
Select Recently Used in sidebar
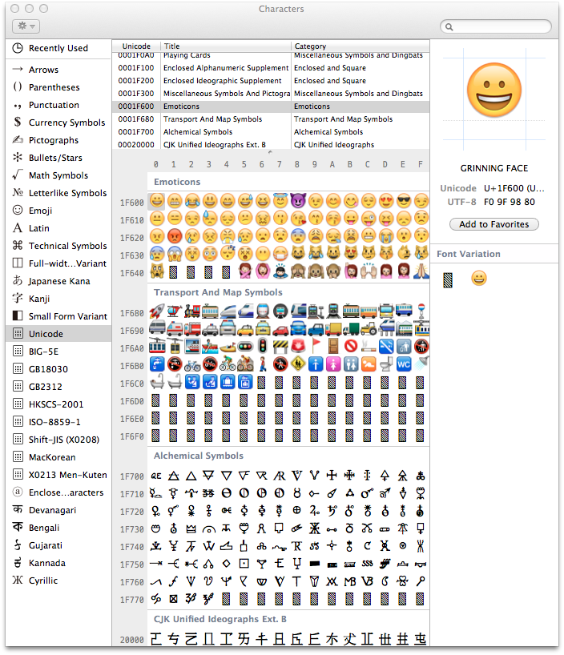click(58, 48)
